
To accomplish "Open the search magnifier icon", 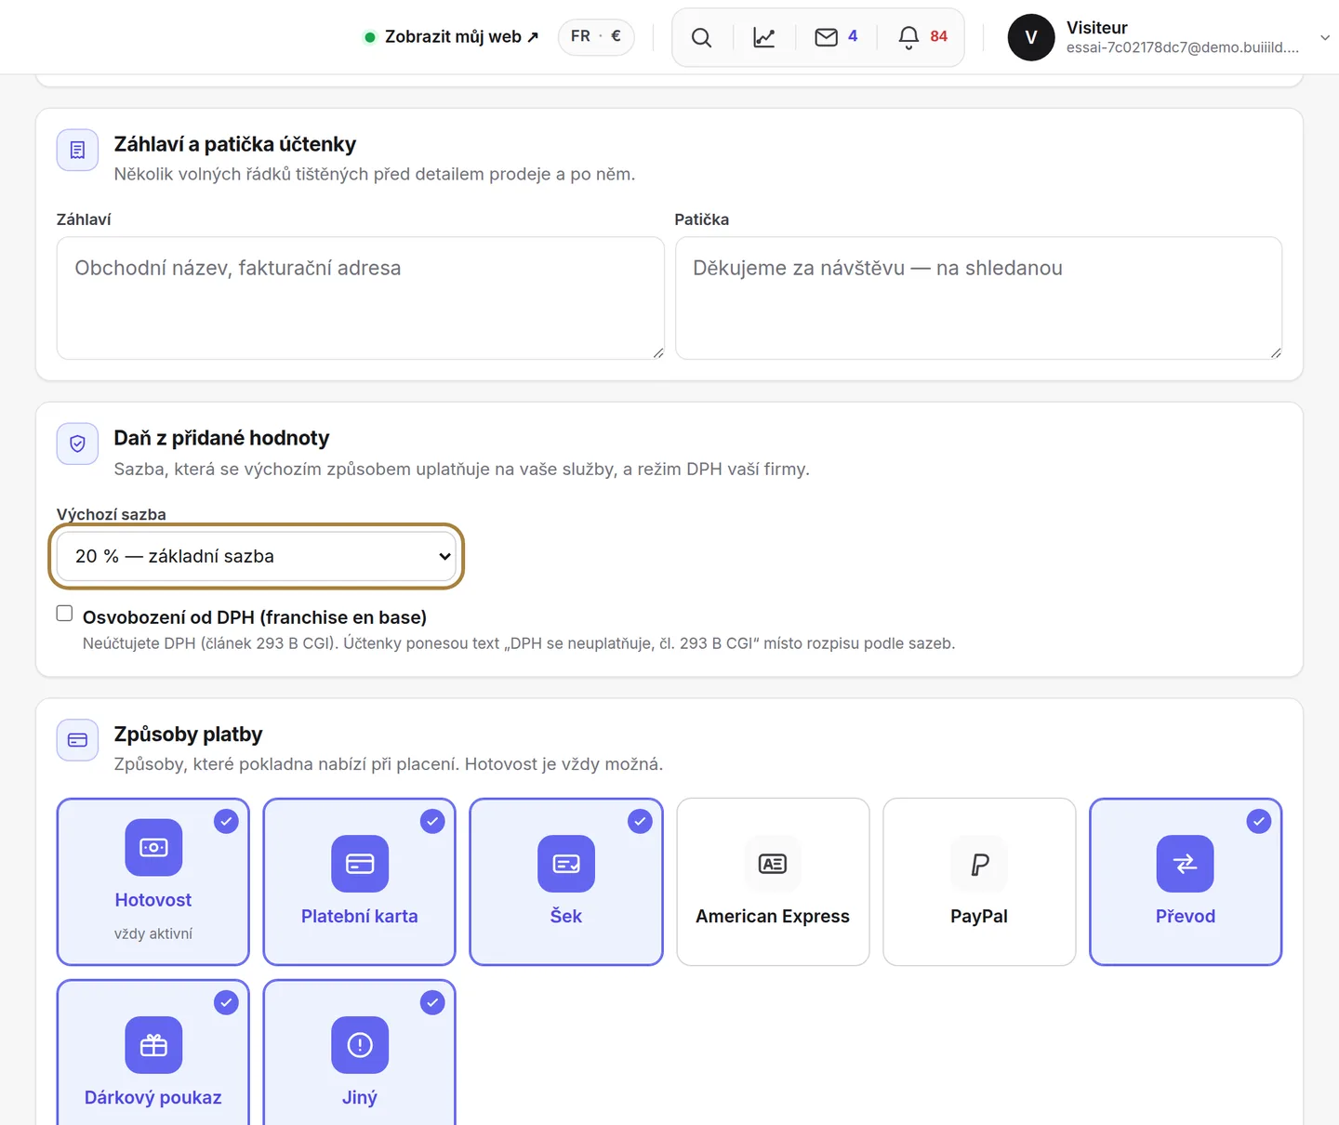I will pos(702,37).
